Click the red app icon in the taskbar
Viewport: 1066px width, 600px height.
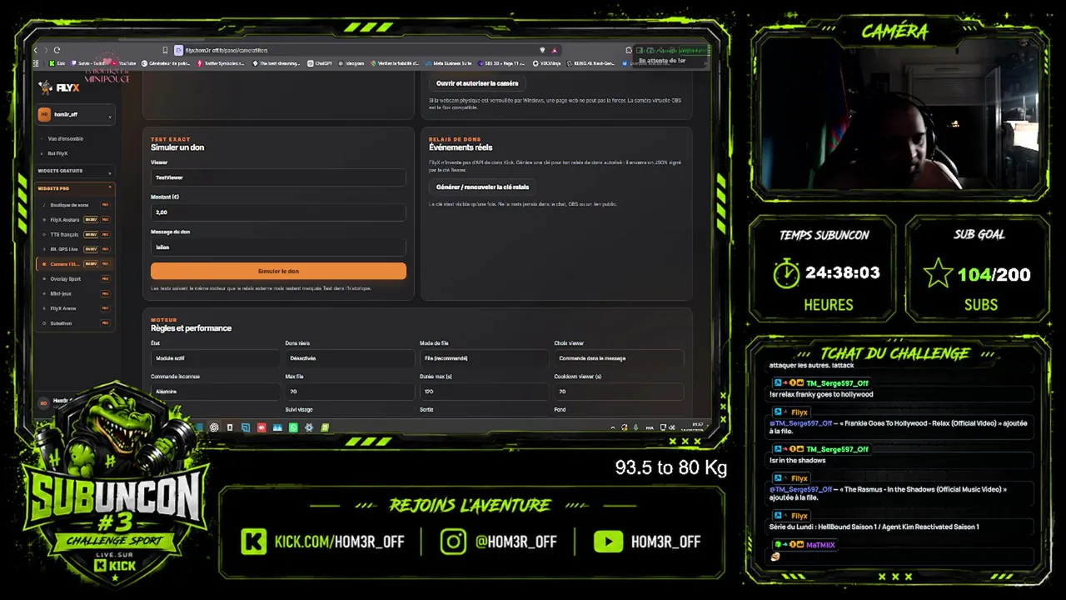[262, 427]
